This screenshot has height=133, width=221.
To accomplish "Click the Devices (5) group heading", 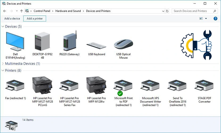I will (x=13, y=26).
